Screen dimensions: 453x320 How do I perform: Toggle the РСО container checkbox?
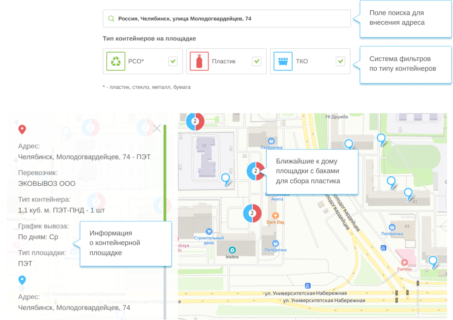[x=173, y=61]
